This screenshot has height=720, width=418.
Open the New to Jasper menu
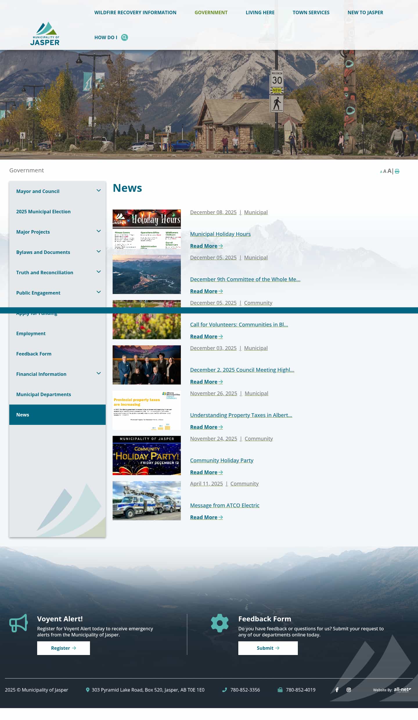coord(365,12)
